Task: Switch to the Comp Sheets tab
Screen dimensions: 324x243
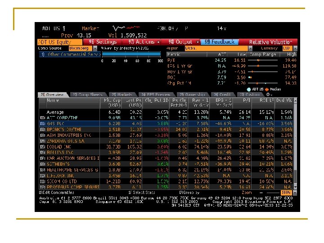Action: point(88,94)
